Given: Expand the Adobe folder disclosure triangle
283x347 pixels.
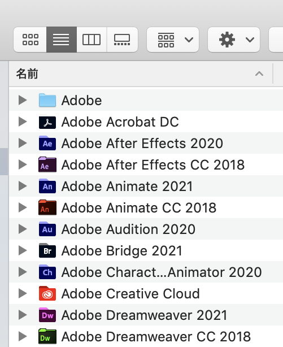Looking at the screenshot, I should (23, 100).
